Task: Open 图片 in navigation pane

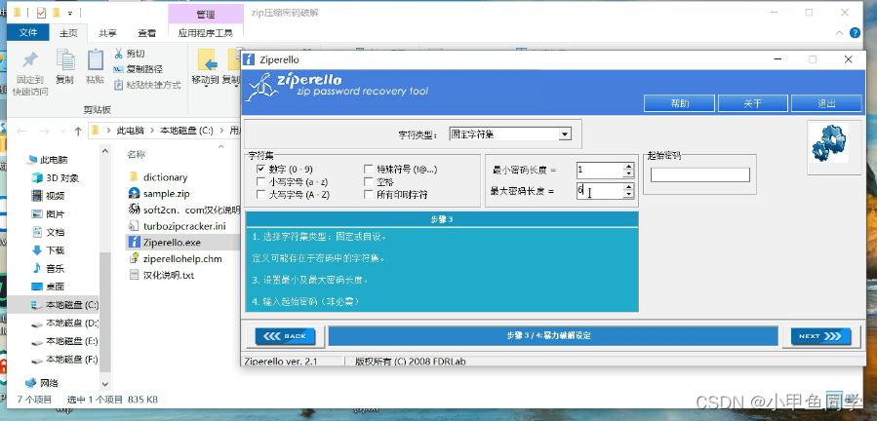Action: tap(55, 214)
